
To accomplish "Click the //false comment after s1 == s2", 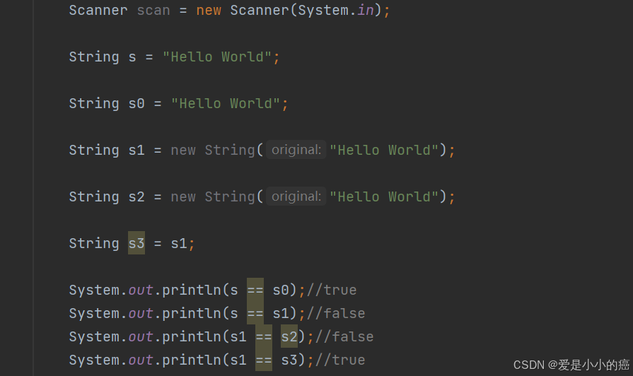I will coord(344,337).
